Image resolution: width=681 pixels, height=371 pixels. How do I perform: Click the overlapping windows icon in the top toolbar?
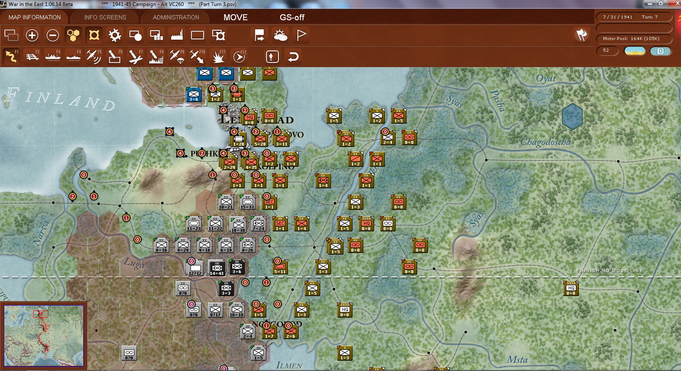(x=11, y=35)
